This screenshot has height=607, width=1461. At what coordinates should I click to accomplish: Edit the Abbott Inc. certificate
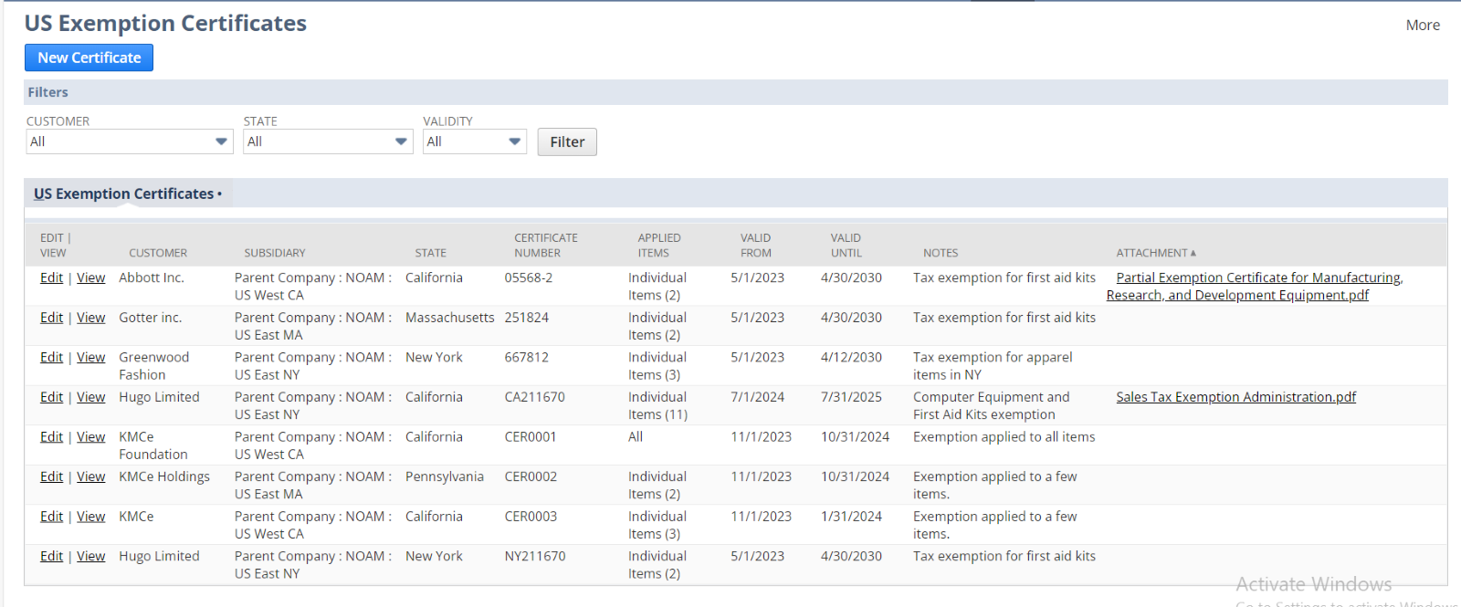tap(51, 277)
